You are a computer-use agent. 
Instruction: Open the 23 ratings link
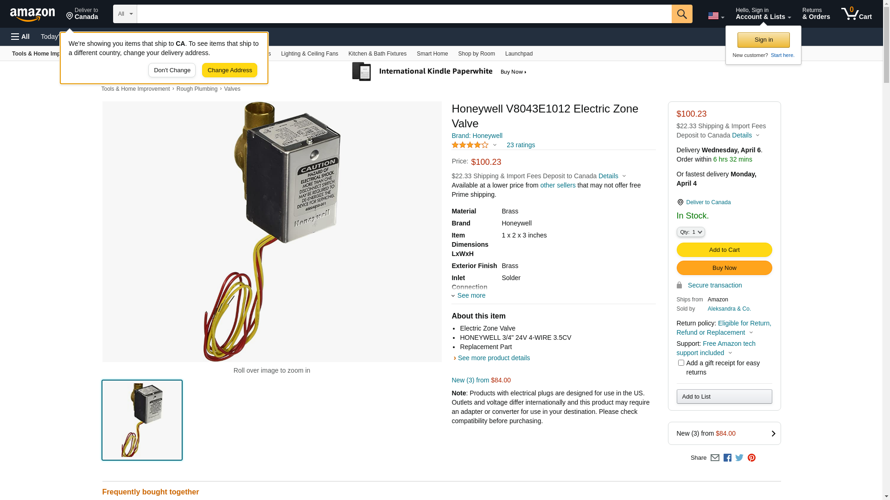(x=521, y=145)
